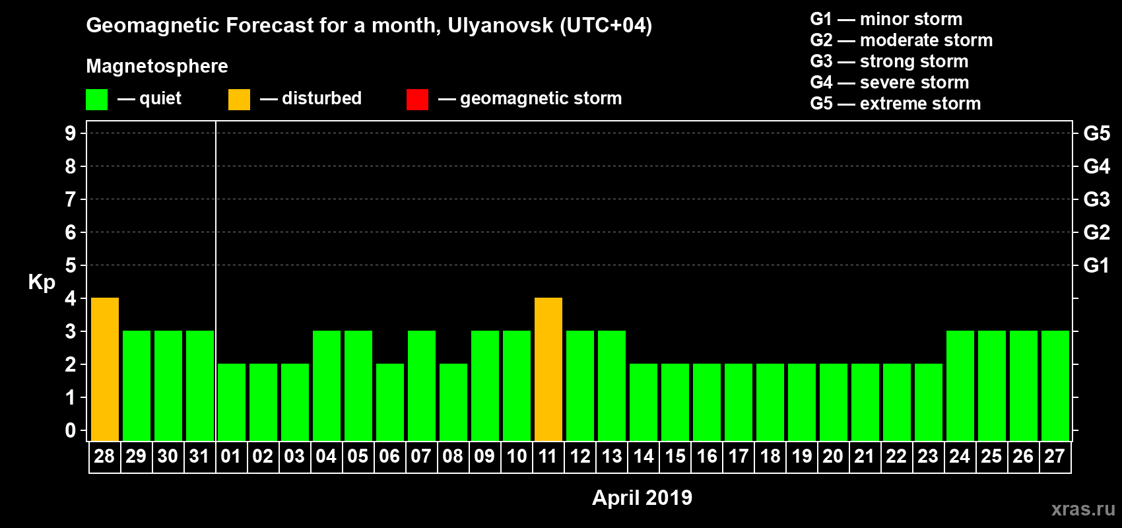
Task: Click the date label '13' on the axis
Action: pos(612,456)
